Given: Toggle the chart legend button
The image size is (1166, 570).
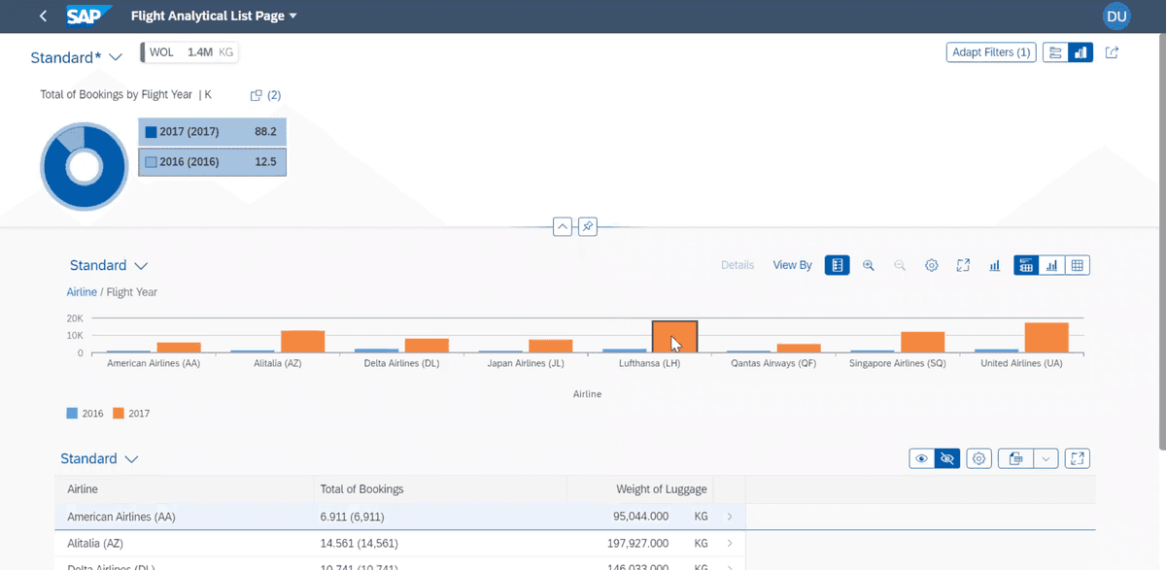Looking at the screenshot, I should pyautogui.click(x=837, y=265).
